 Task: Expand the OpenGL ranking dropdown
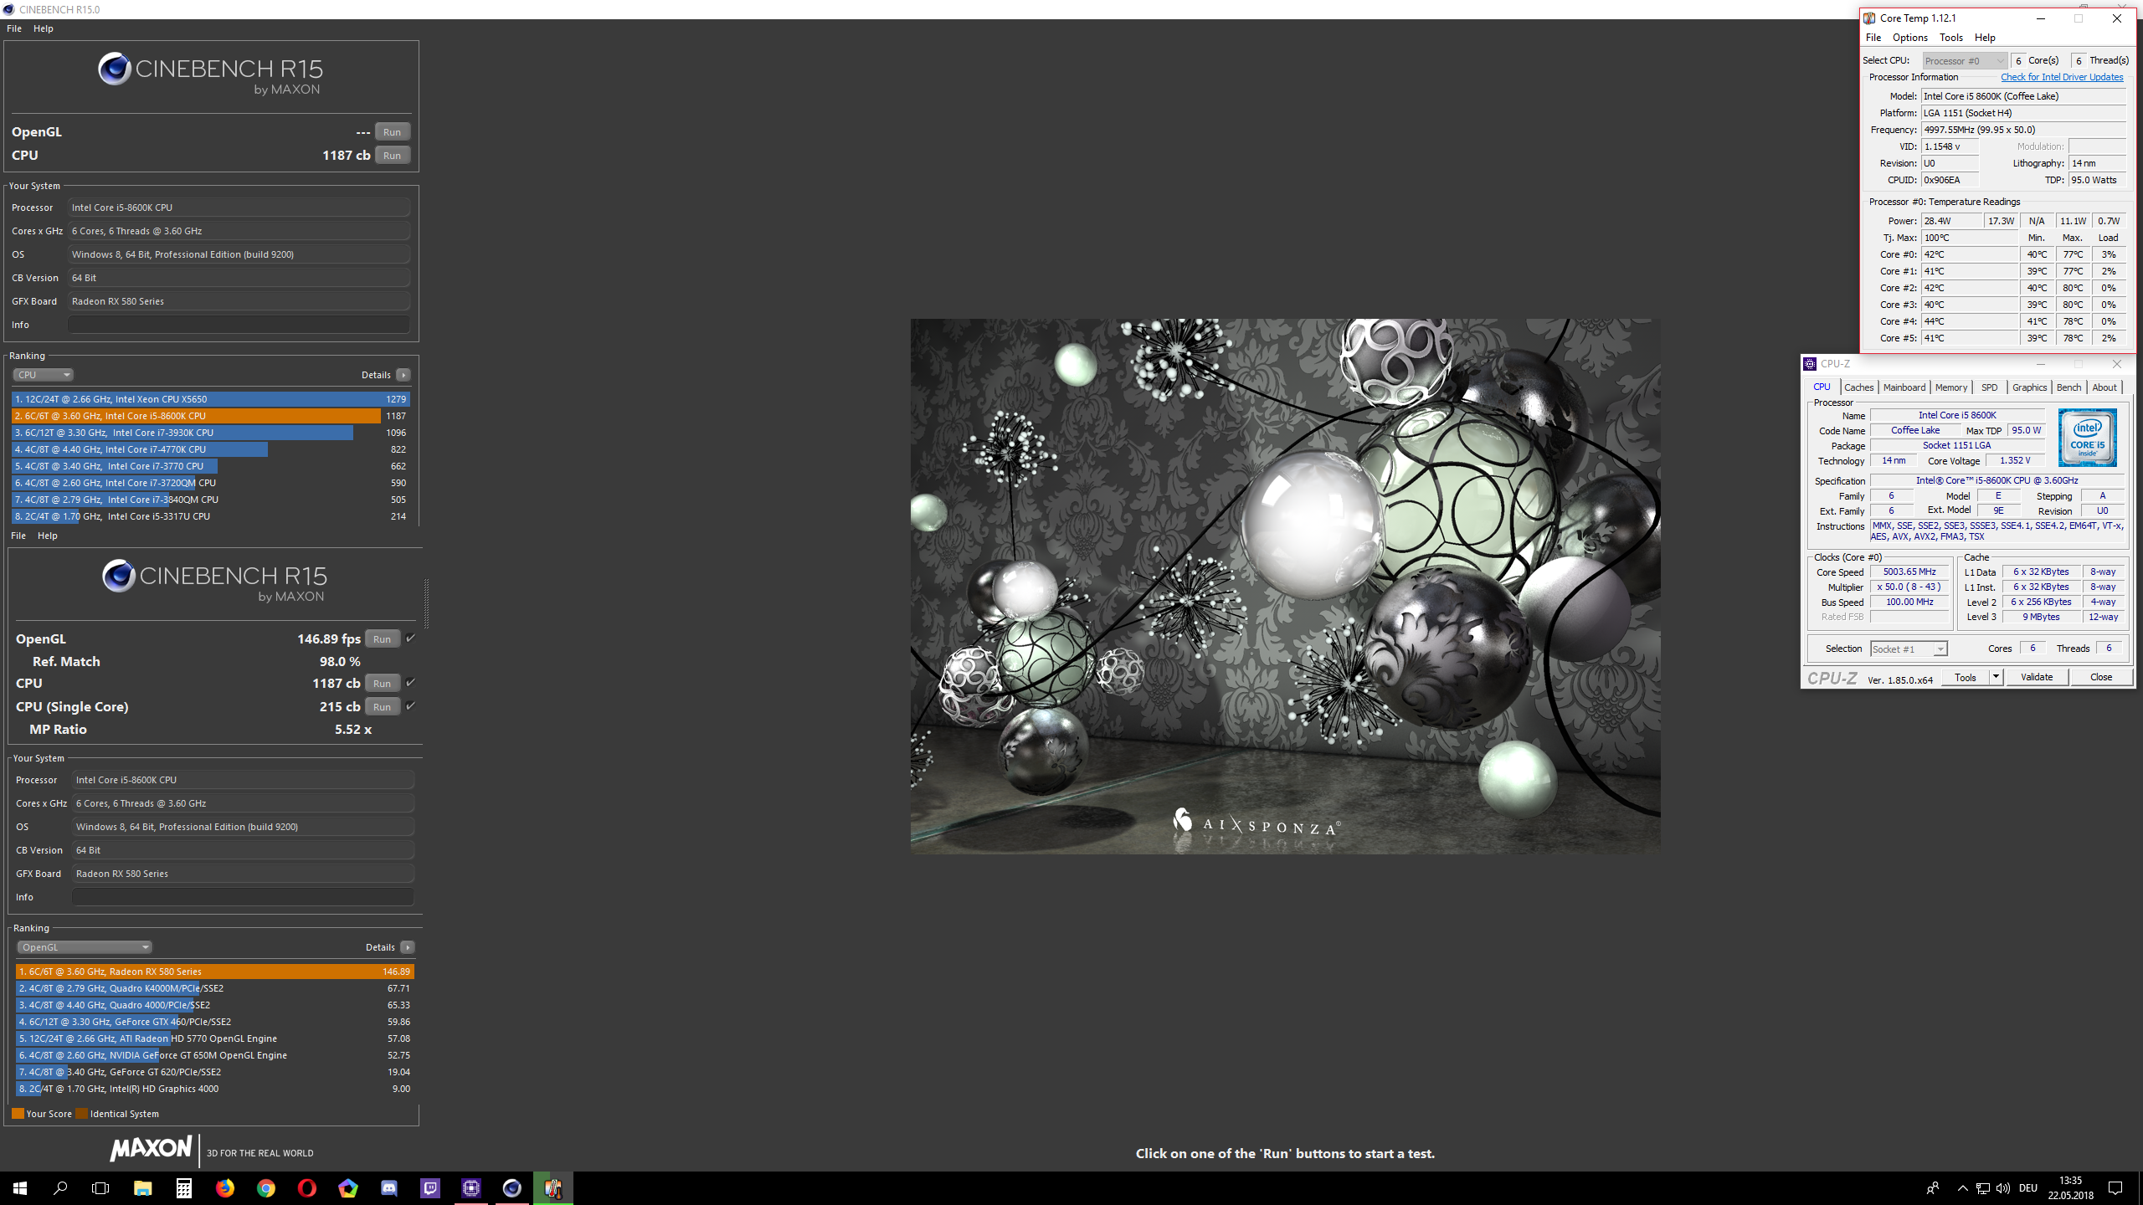click(84, 947)
